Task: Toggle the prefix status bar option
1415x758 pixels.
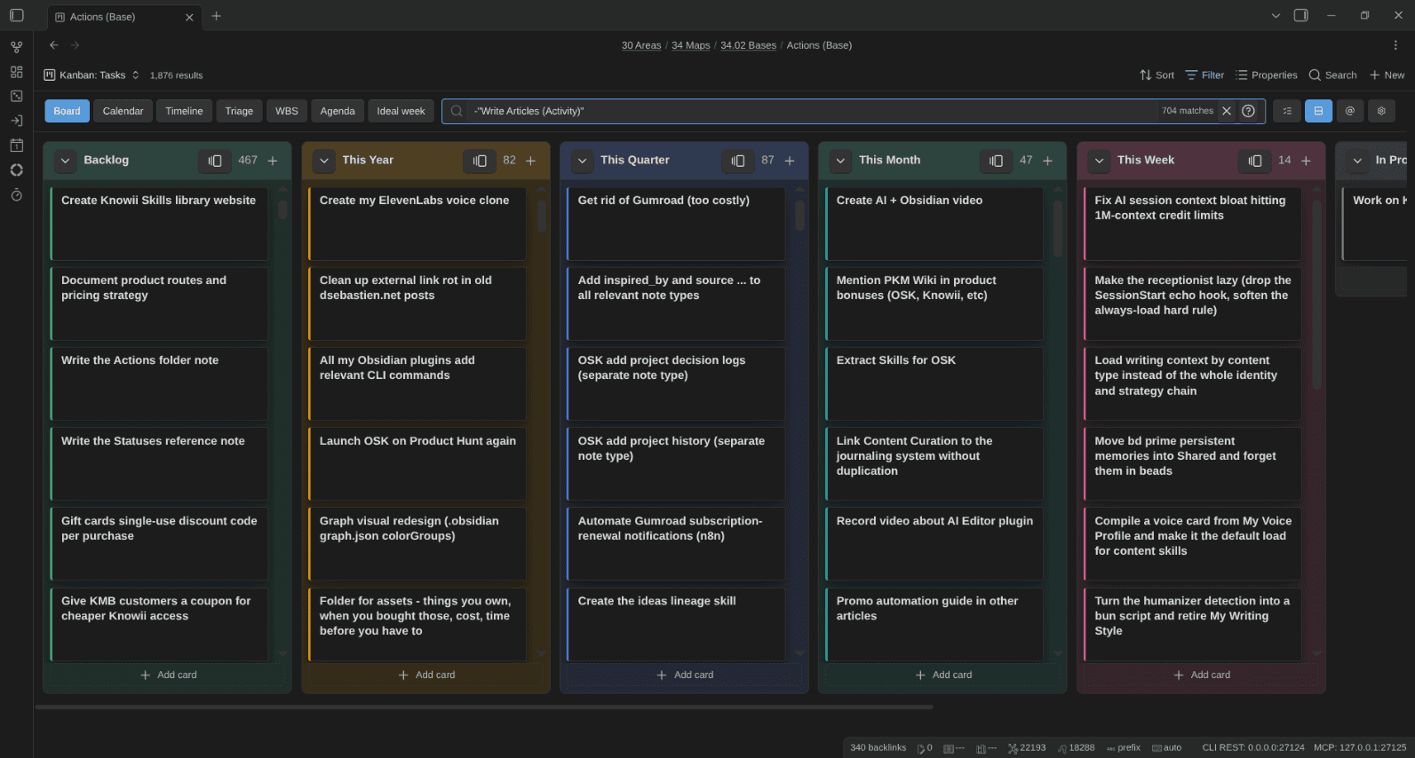Action: pyautogui.click(x=1124, y=747)
